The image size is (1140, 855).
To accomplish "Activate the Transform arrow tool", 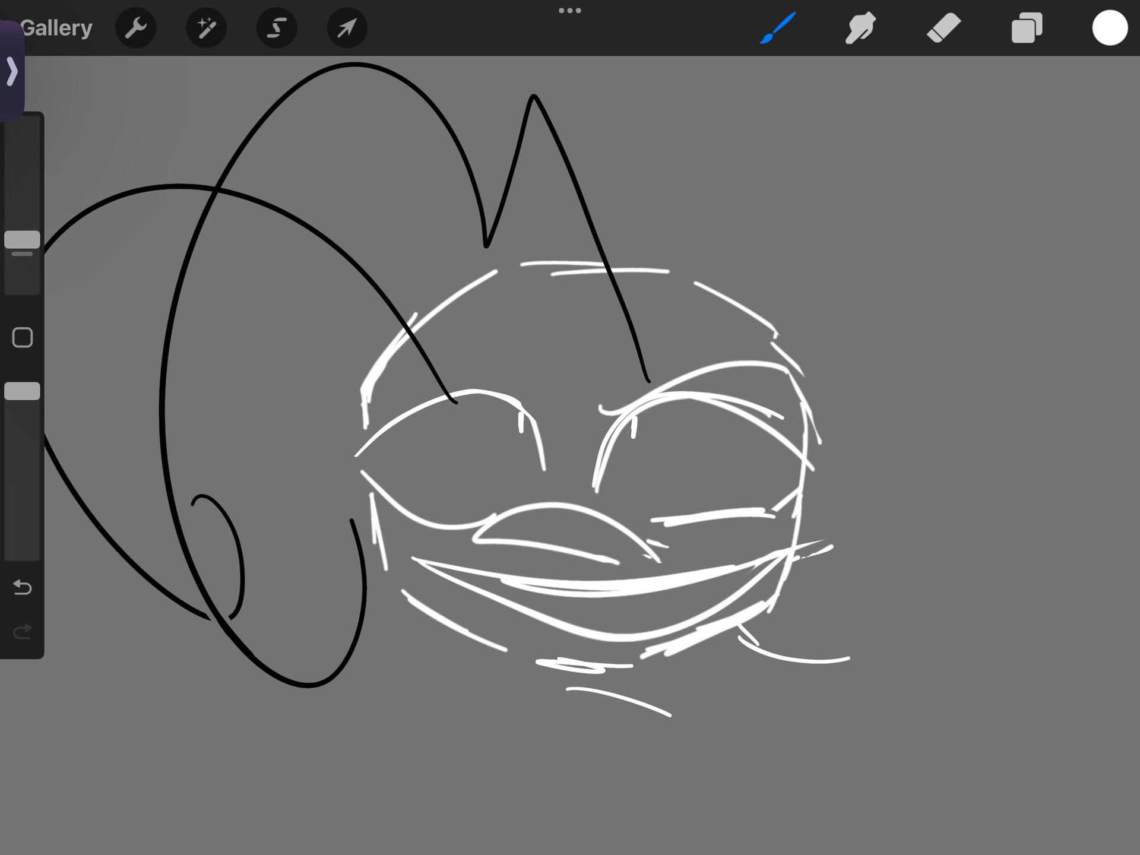I will (x=347, y=28).
